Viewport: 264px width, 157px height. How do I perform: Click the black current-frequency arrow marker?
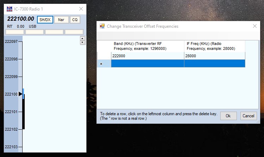[20, 94]
